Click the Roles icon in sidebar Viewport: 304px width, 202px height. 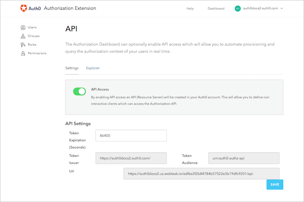[23, 45]
